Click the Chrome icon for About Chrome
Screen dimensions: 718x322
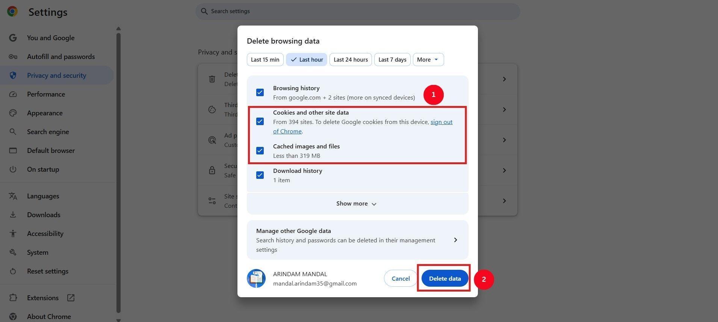(13, 317)
